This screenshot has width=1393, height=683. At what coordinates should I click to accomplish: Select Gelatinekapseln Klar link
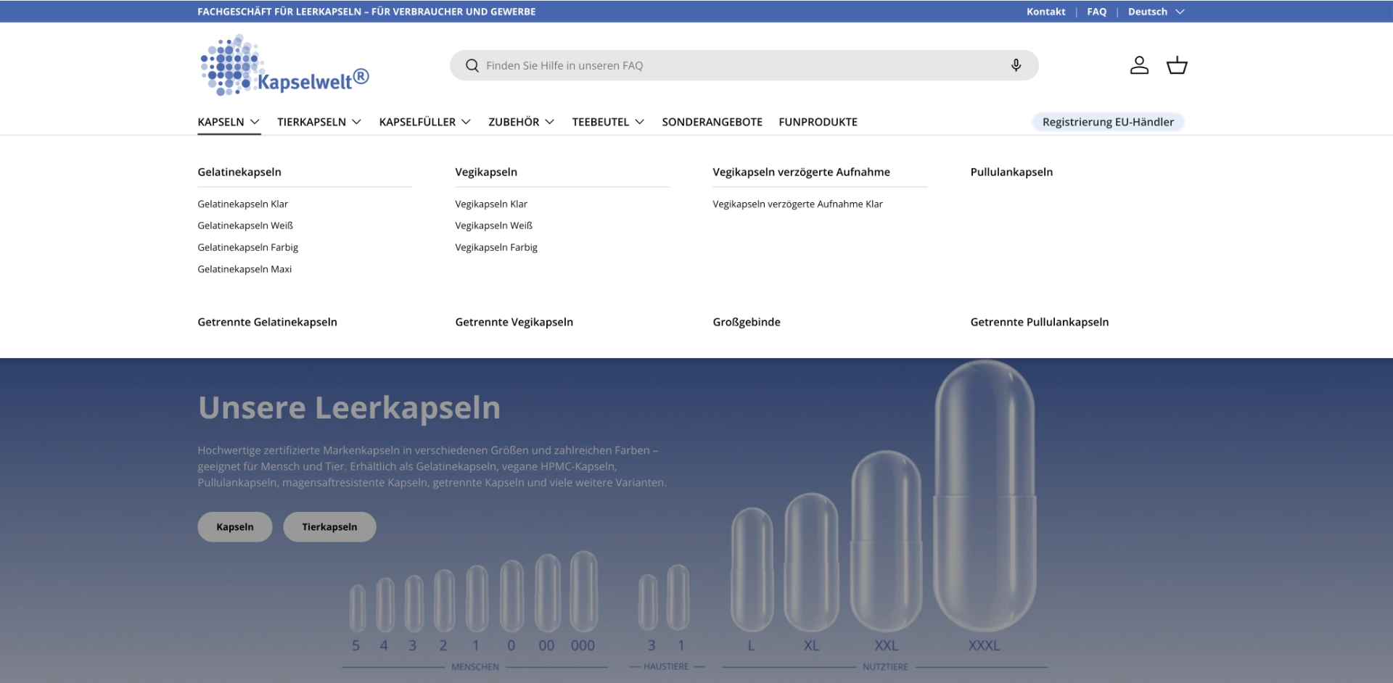click(x=242, y=204)
